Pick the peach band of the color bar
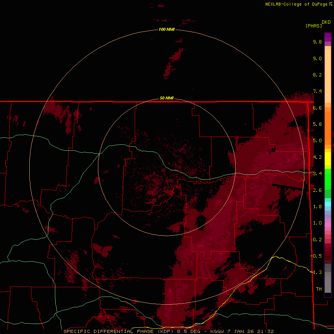The height and width of the screenshot is (334, 334). pyautogui.click(x=328, y=76)
